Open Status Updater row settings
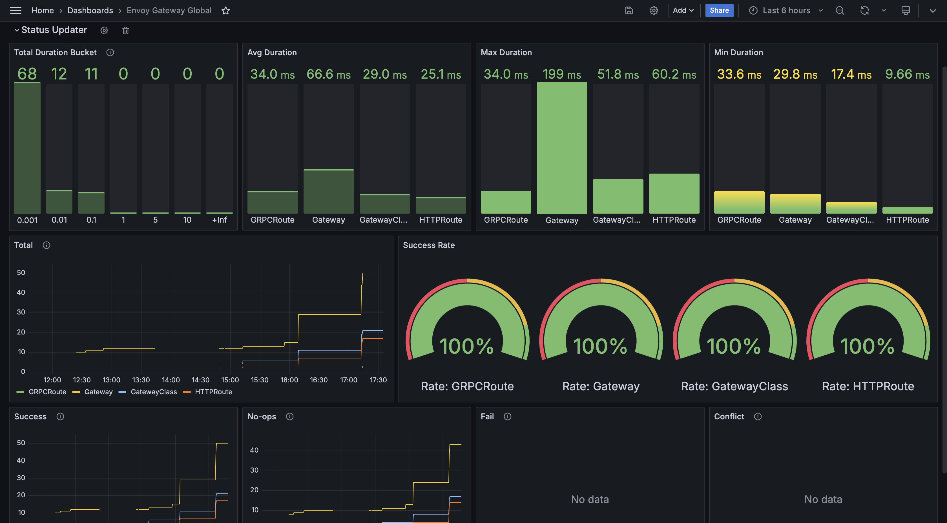The height and width of the screenshot is (523, 947). click(x=104, y=30)
